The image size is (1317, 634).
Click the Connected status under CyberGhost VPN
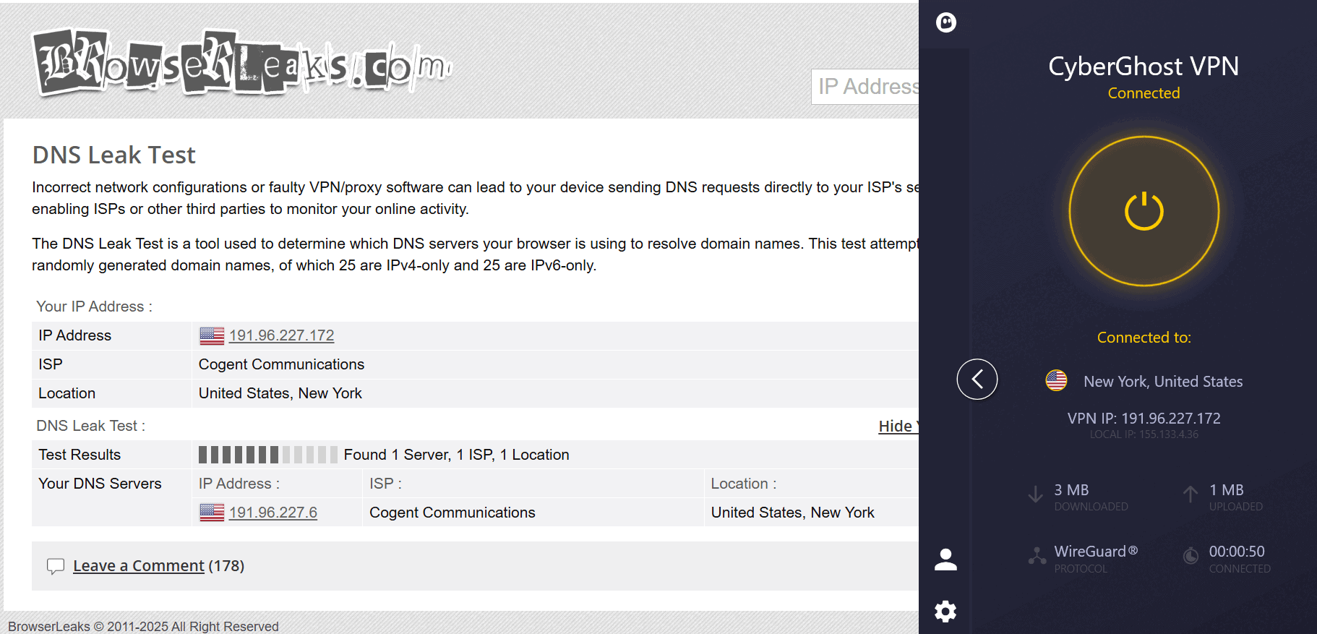1144,93
